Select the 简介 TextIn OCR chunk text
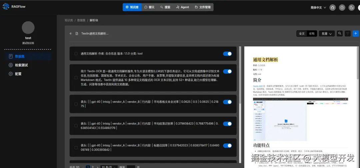Screen dimensions: 360x168 (x=150, y=78)
